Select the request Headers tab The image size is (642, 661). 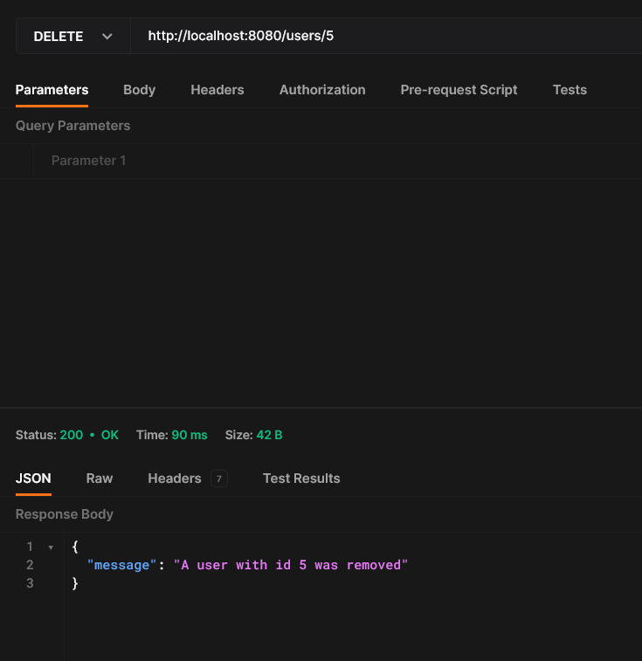click(217, 90)
